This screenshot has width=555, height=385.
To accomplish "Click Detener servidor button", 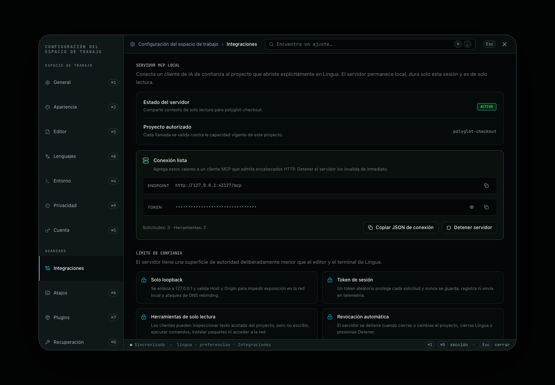I will 469,228.
